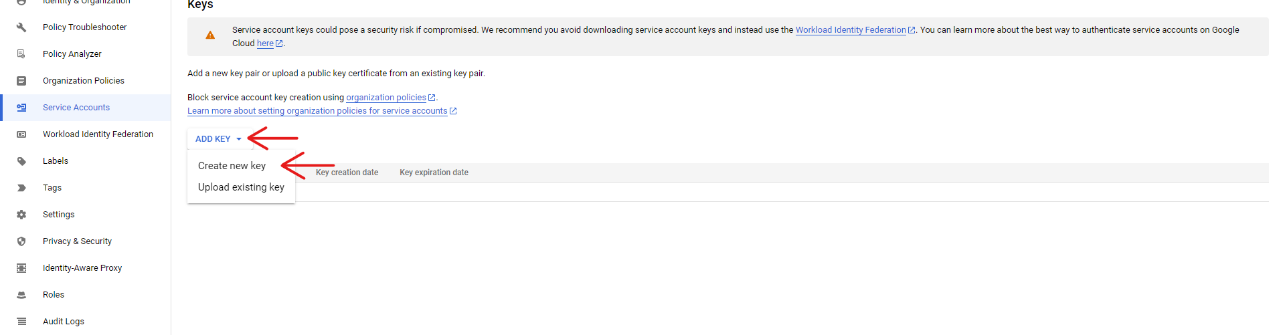The image size is (1285, 335).
Task: Follow the organization policies link
Action: [x=385, y=98]
